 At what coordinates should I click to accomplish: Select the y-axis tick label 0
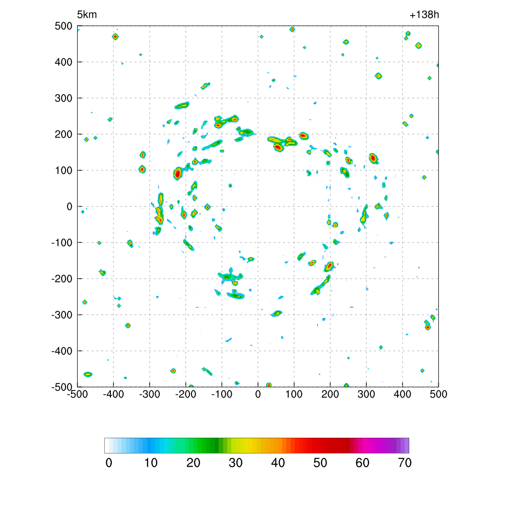[70, 207]
